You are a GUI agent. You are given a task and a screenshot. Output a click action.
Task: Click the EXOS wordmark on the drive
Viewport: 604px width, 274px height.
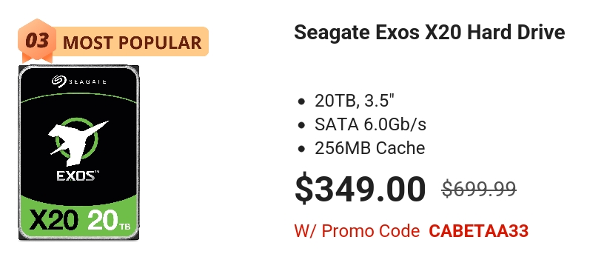click(78, 176)
